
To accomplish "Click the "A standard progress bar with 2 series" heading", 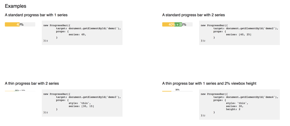I will coord(193,15).
